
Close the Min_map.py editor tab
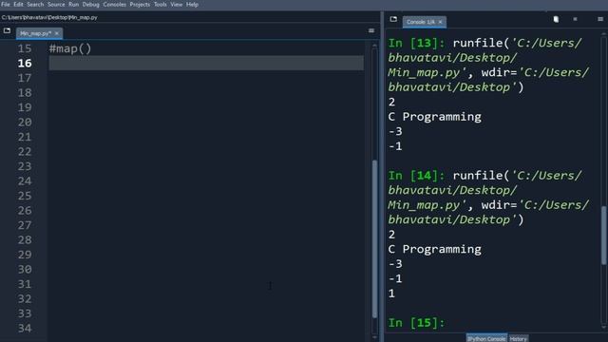[x=57, y=33]
